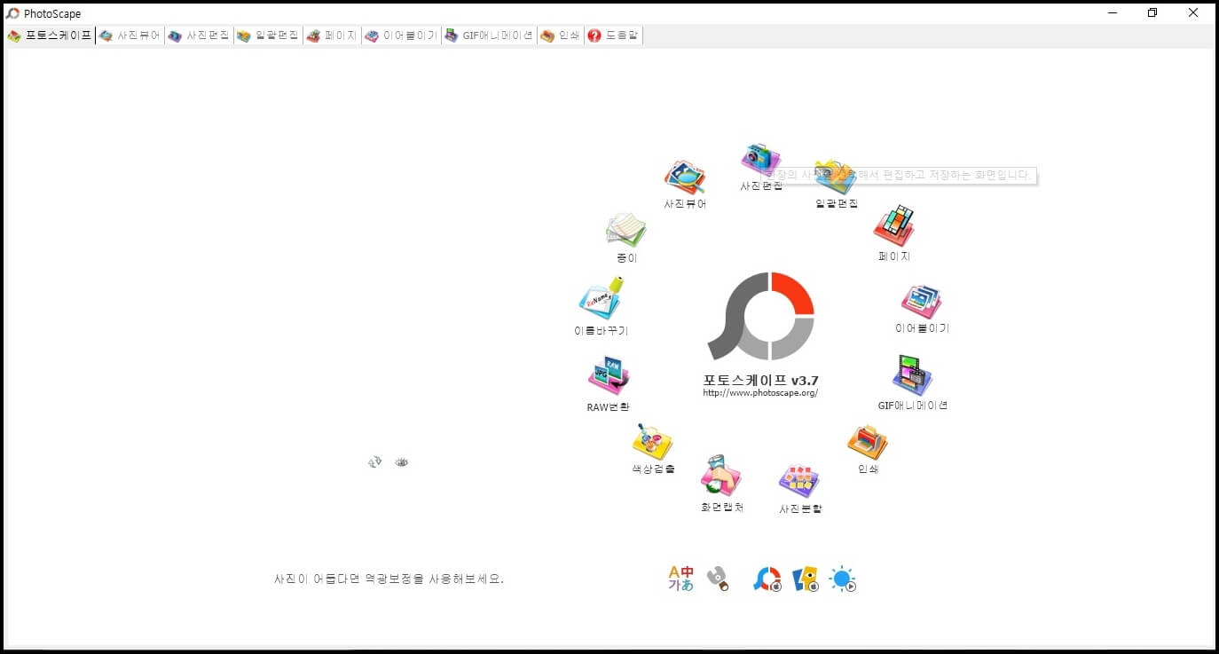The image size is (1219, 654).
Task: Open the http://www.photoscape.org/ link
Action: pyautogui.click(x=760, y=392)
